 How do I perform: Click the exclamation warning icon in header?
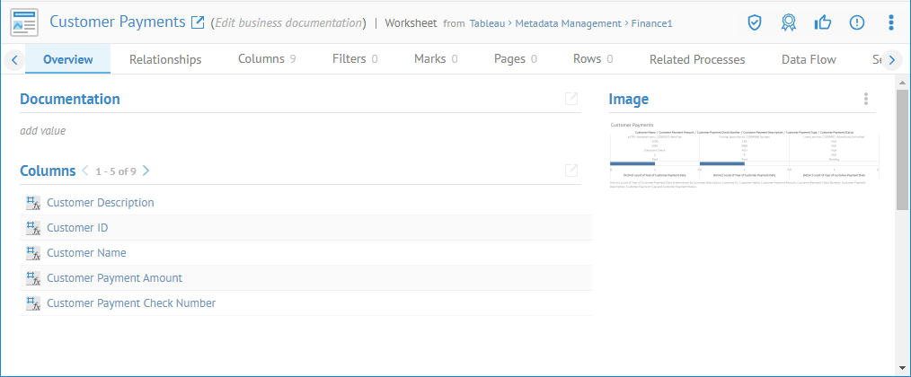856,22
